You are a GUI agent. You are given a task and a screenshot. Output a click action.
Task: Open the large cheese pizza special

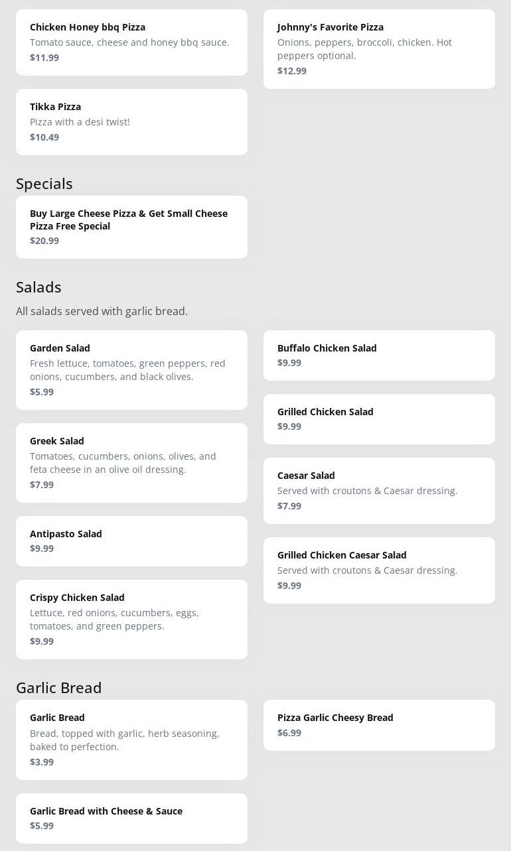131,227
